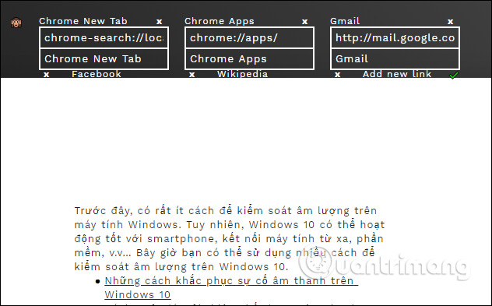The height and width of the screenshot is (306, 492).
Task: Click the x beside Add new link
Action: (x=337, y=75)
